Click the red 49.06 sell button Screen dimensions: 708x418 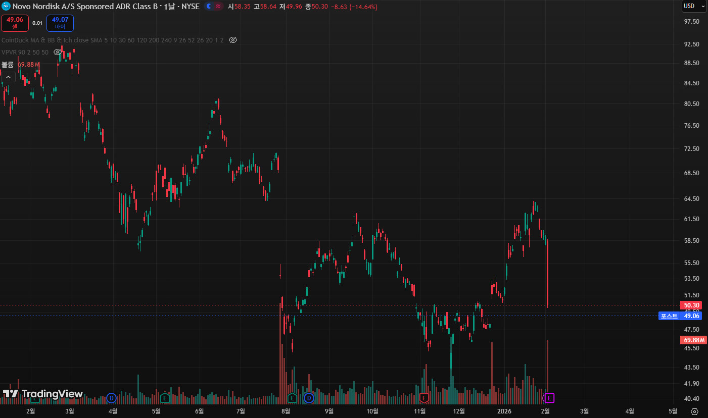[x=15, y=23]
